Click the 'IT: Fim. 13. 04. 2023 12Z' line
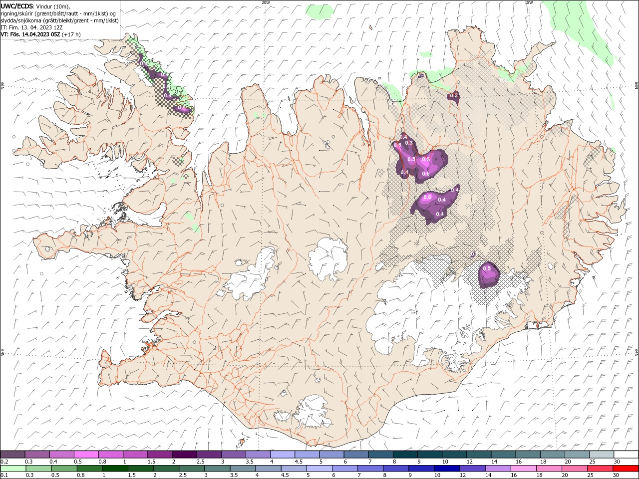The height and width of the screenshot is (479, 639). tap(31, 27)
